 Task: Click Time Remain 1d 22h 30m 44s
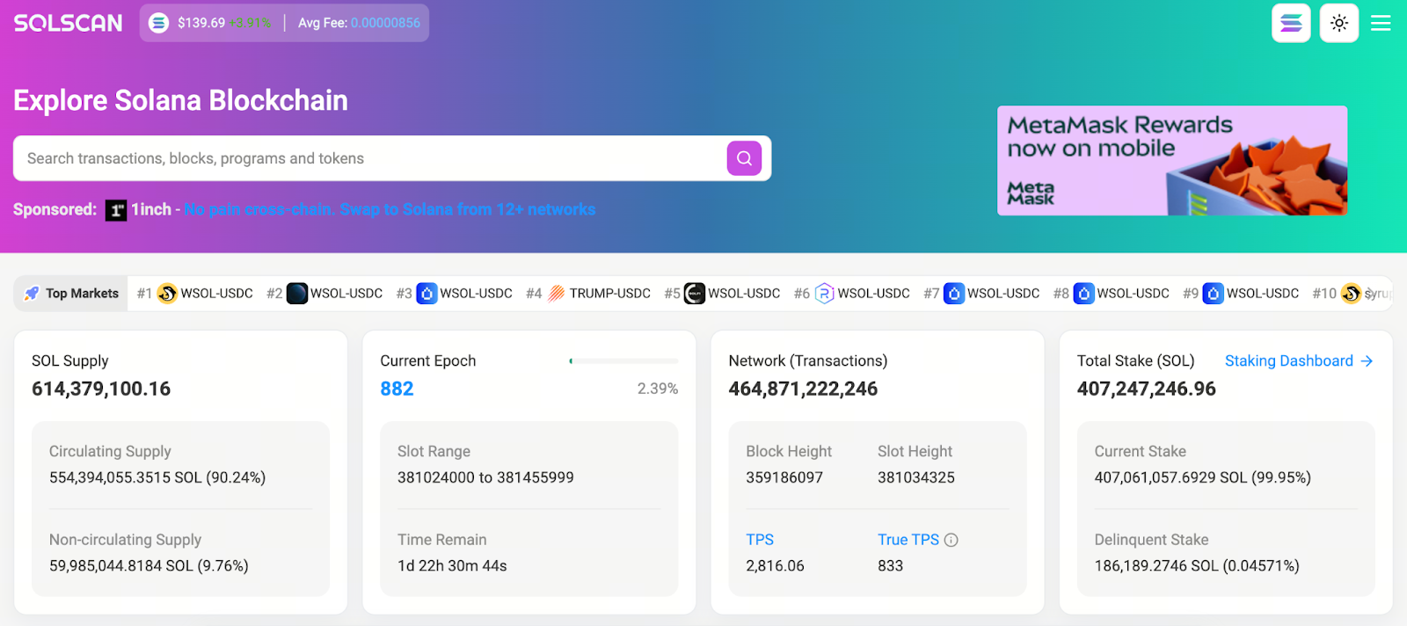point(452,565)
